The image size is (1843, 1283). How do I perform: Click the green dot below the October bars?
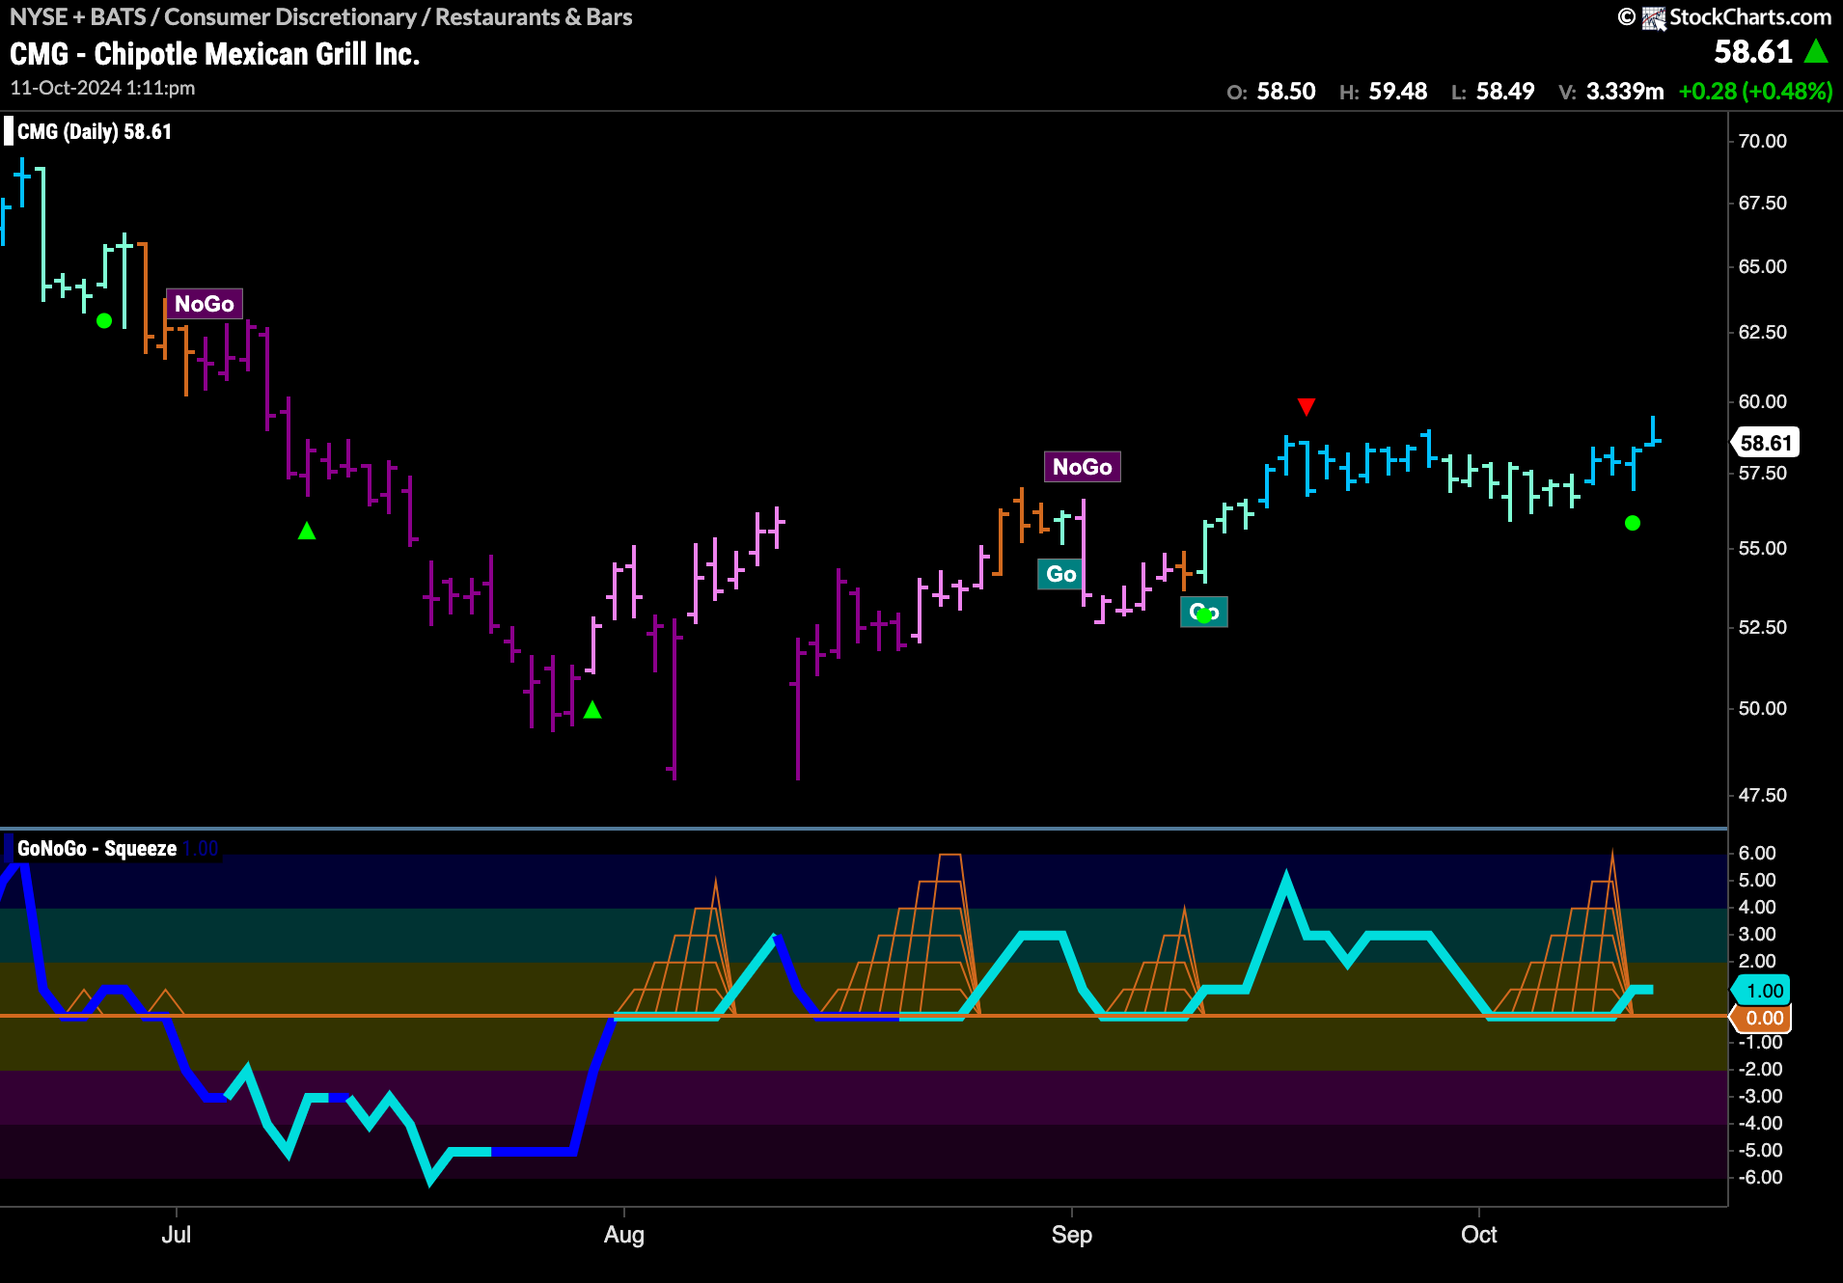point(1632,523)
